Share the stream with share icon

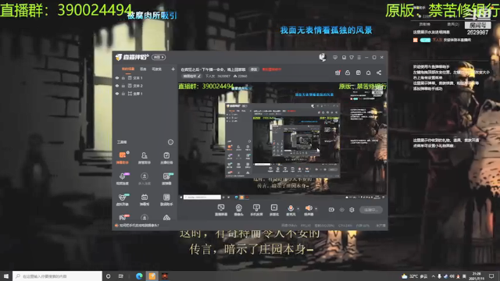tap(379, 73)
